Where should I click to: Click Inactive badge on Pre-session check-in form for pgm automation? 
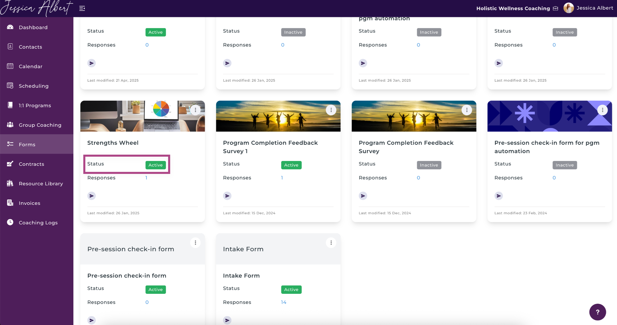565,165
